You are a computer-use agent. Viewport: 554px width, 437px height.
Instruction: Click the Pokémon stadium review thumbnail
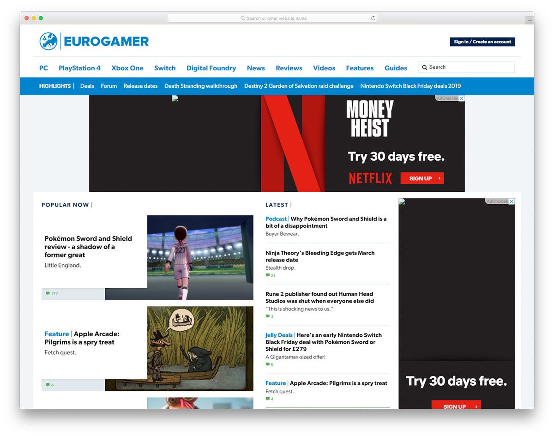[200, 257]
